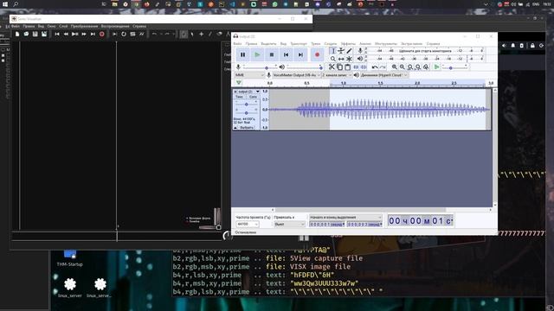The height and width of the screenshot is (311, 554).
Task: Select the Multi-tool (asterisk) in Audacity
Action: (x=349, y=59)
